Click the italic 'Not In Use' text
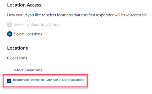 pyautogui.click(x=60, y=80)
